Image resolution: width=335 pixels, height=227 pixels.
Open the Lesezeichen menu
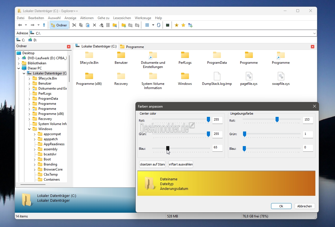click(122, 18)
